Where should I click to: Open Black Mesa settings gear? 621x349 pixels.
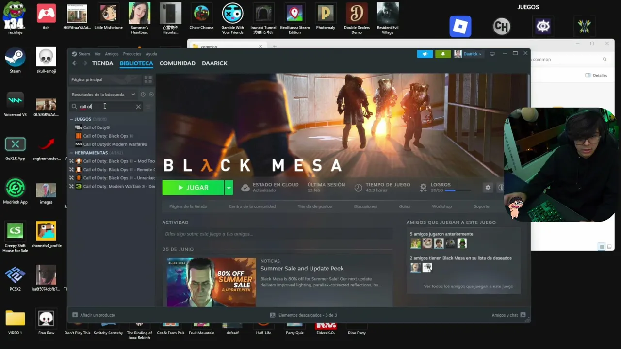pyautogui.click(x=488, y=188)
